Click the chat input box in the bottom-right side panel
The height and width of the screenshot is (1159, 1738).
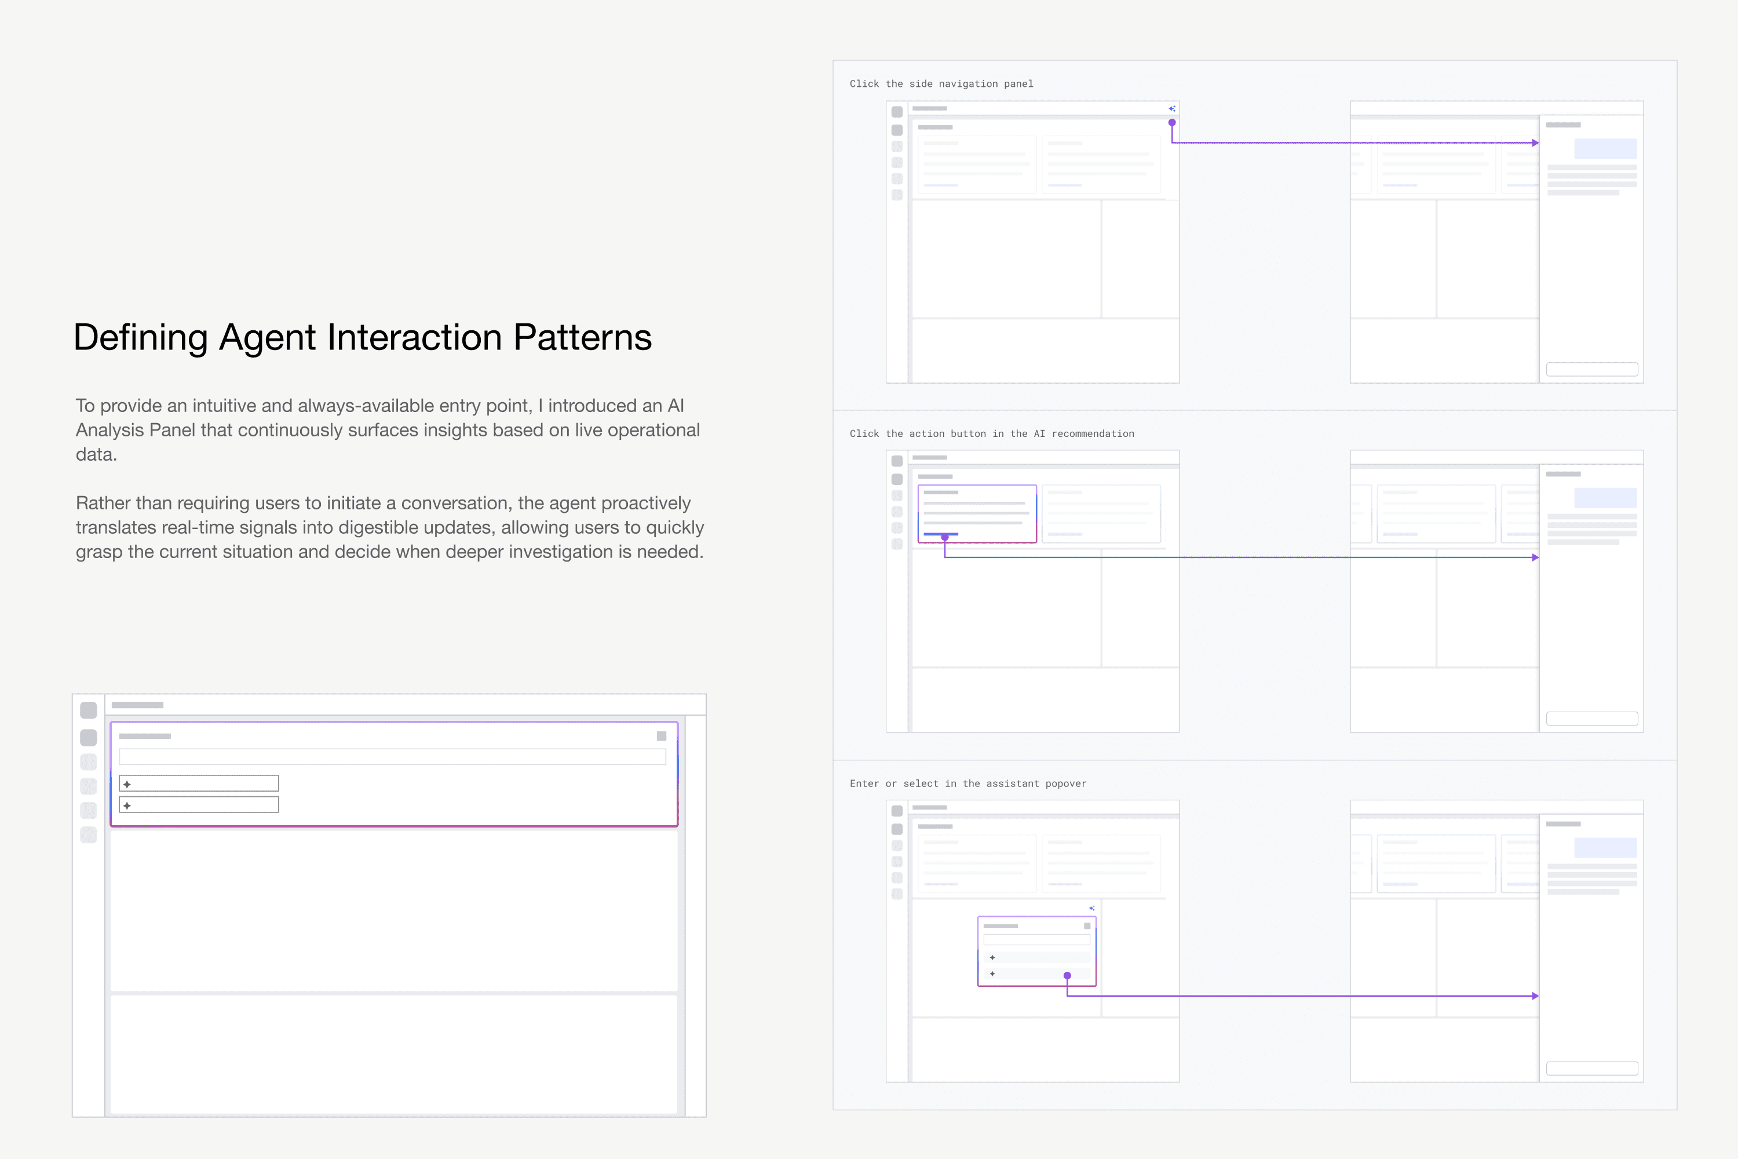point(1591,1069)
